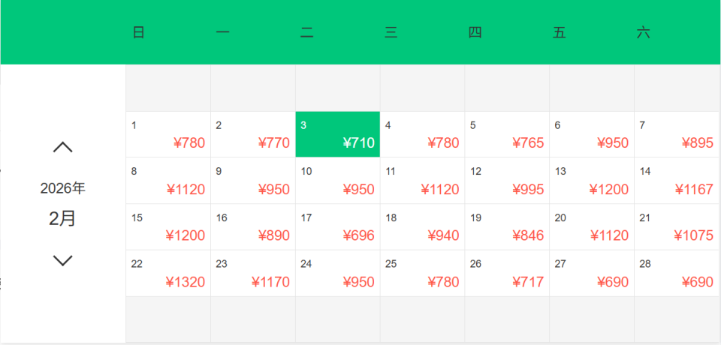The height and width of the screenshot is (345, 721).
Task: Select February 3 priced ¥710
Action: 338,134
